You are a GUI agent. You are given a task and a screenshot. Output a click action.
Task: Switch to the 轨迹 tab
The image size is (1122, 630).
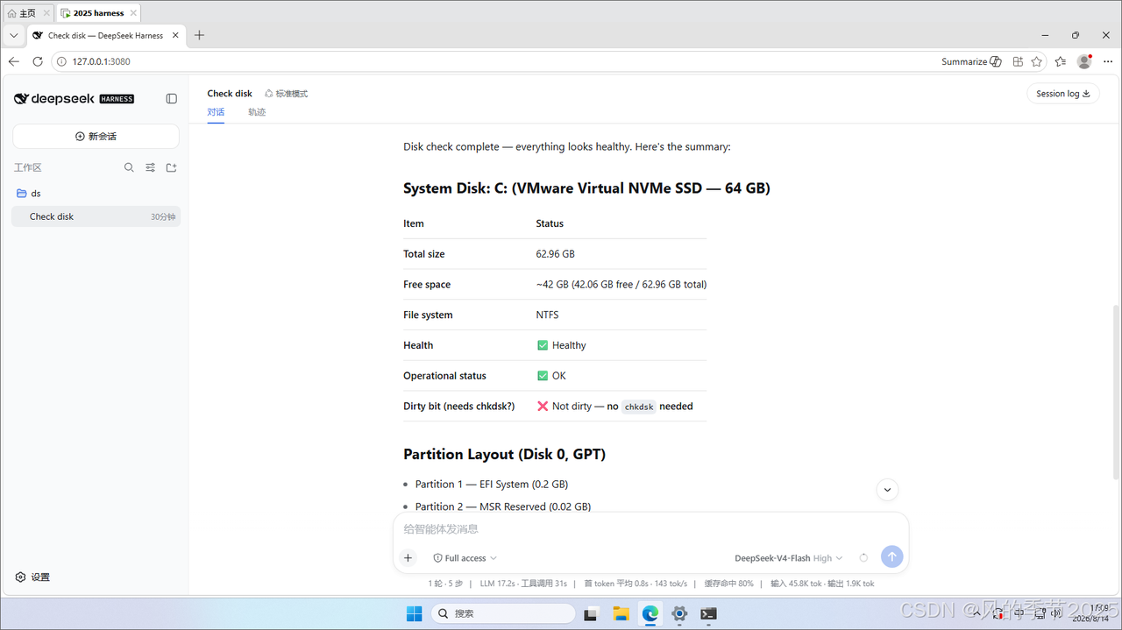click(x=257, y=112)
